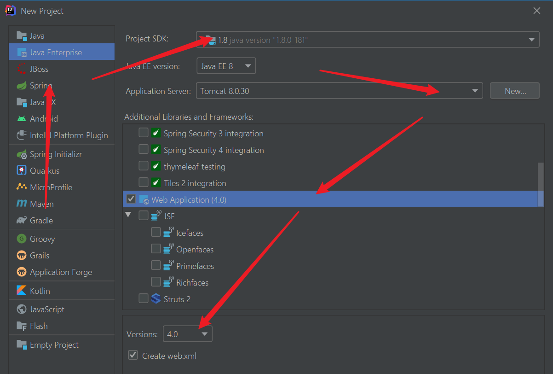Viewport: 553px width, 374px height.
Task: Close the New Project dialog
Action: coord(537,11)
